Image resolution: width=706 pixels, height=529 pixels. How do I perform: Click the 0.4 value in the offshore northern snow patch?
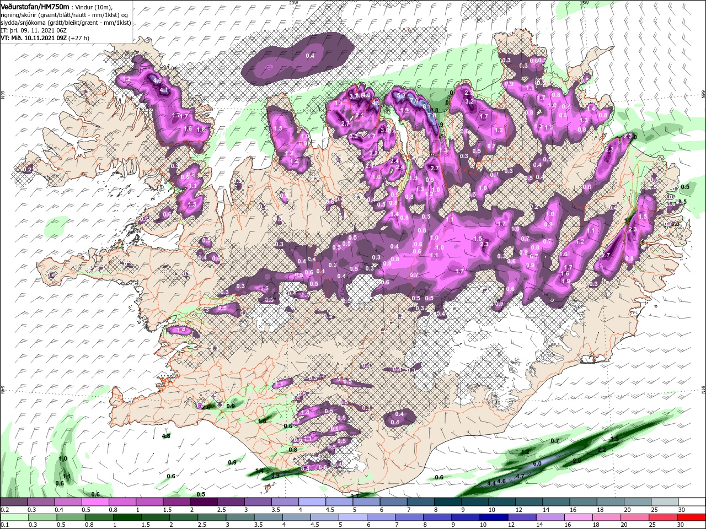point(310,56)
